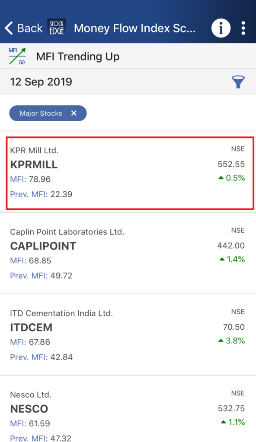Remove the Major Stocks filter chip
256x442 pixels.
click(x=74, y=113)
